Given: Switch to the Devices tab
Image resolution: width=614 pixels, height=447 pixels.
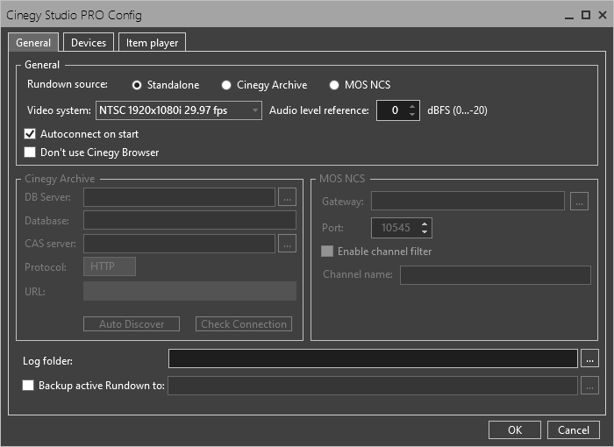Looking at the screenshot, I should point(89,43).
